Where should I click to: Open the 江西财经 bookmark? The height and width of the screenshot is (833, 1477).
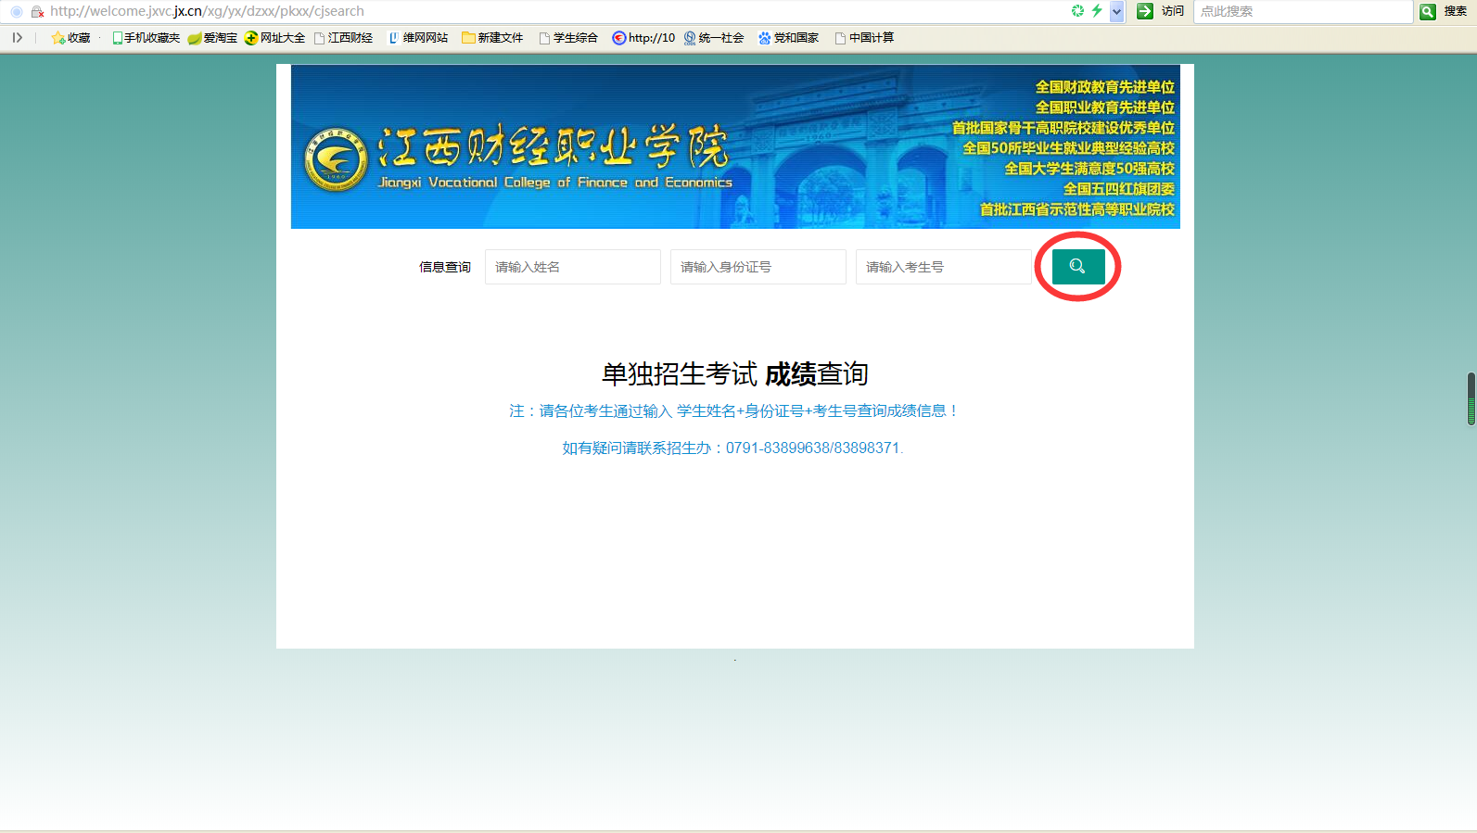(x=343, y=38)
